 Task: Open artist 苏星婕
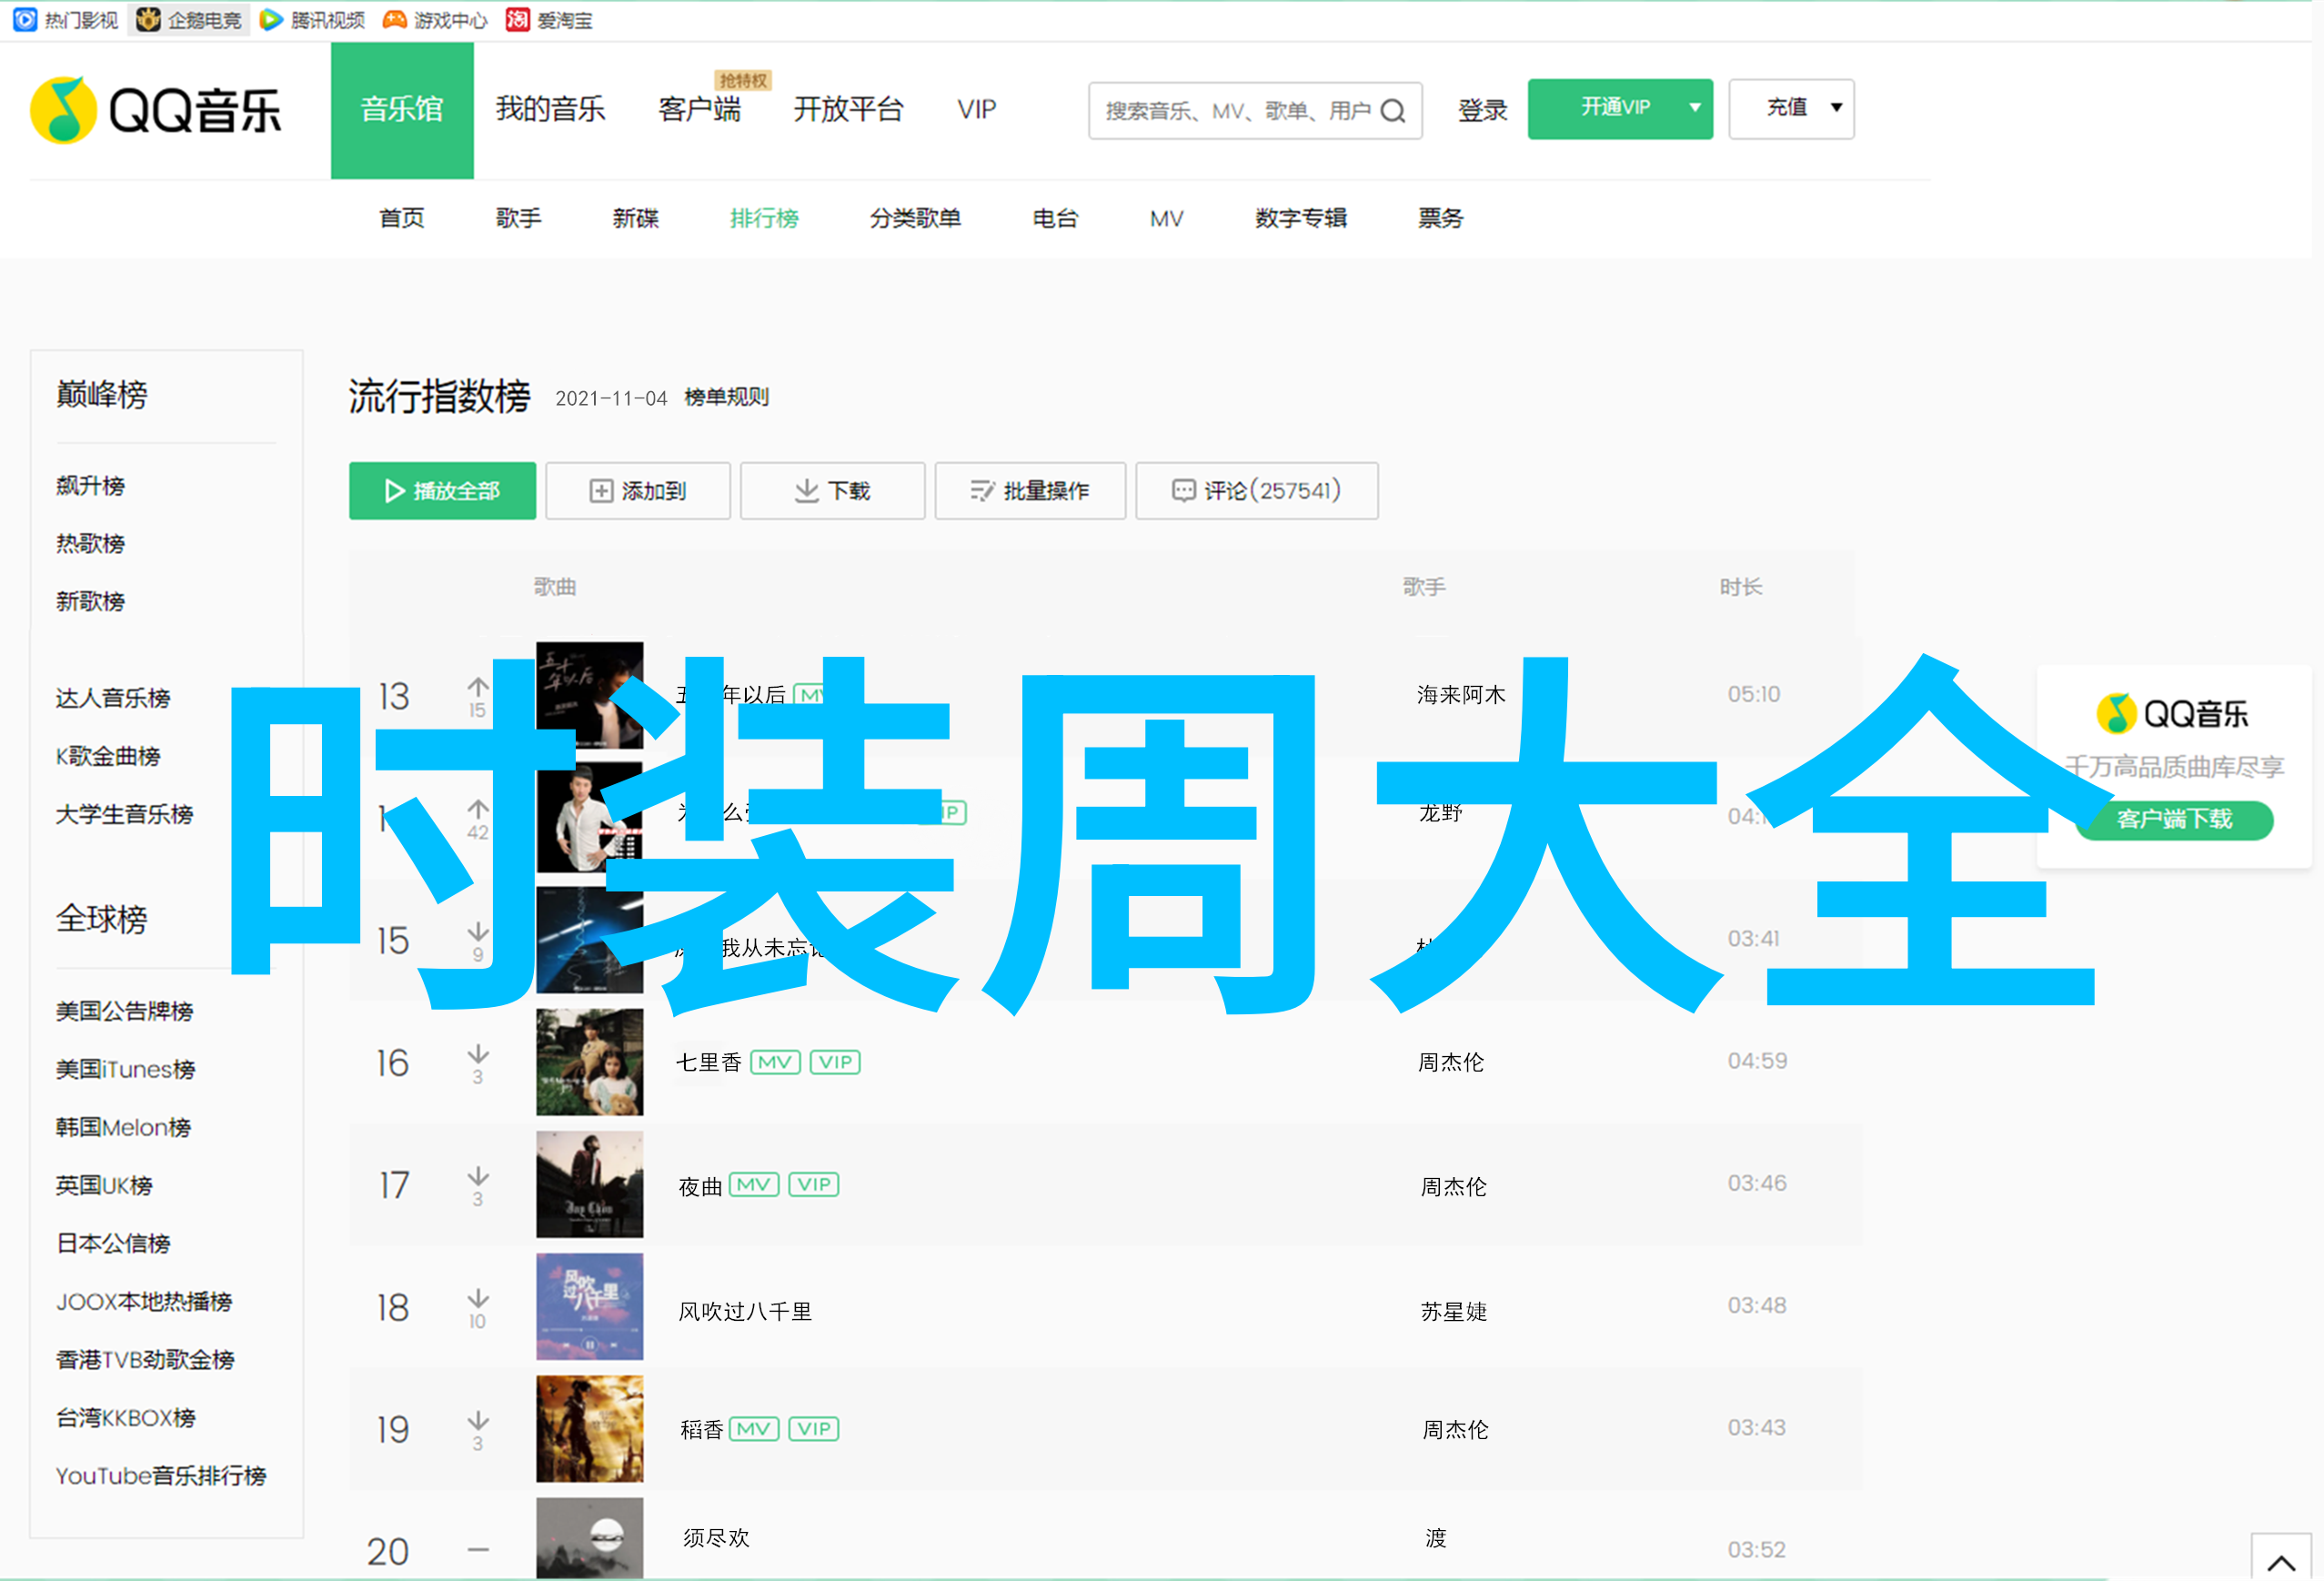click(x=1454, y=1311)
